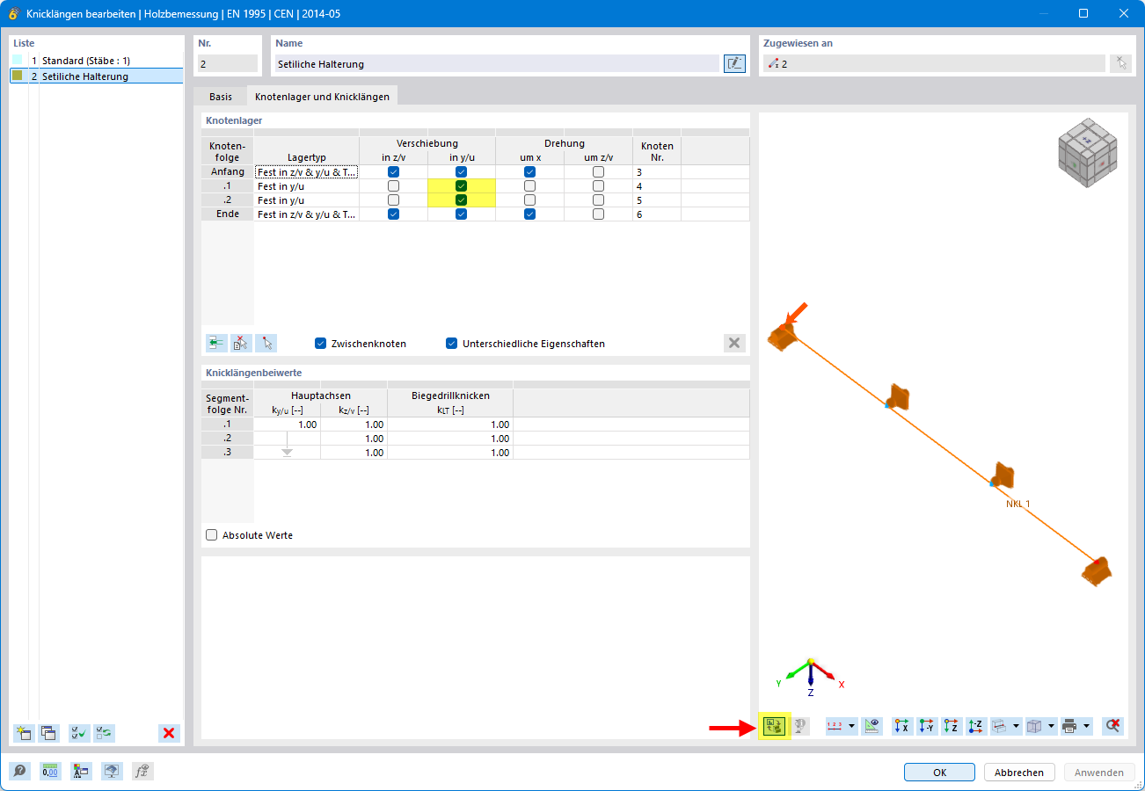Click the ruler with eye visibility icon

point(872,726)
